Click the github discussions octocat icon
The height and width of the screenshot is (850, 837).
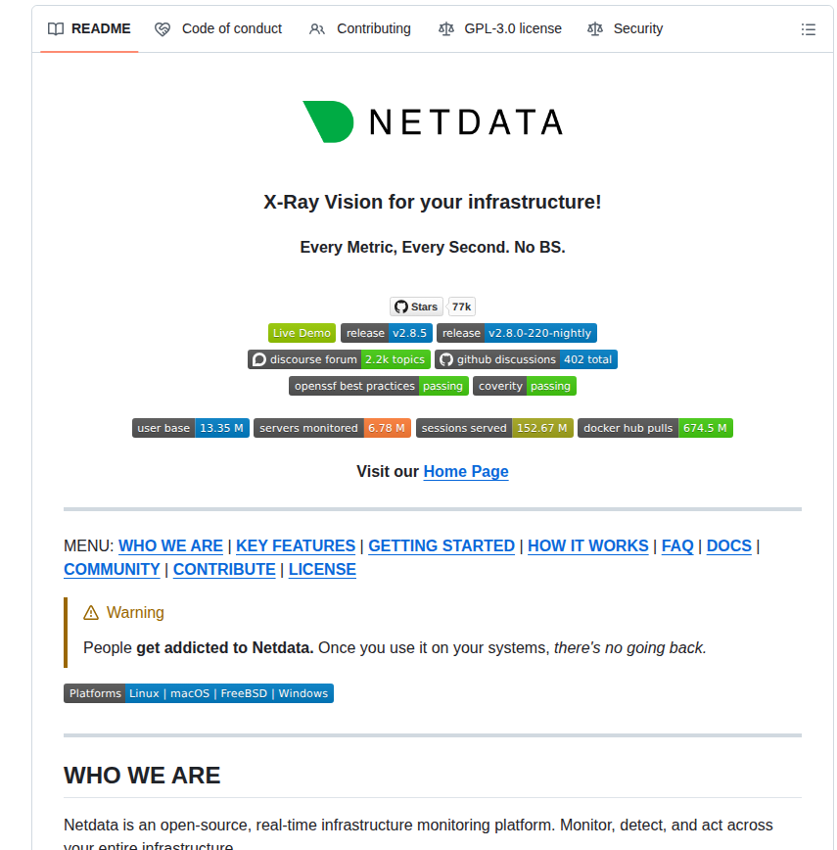coord(446,358)
